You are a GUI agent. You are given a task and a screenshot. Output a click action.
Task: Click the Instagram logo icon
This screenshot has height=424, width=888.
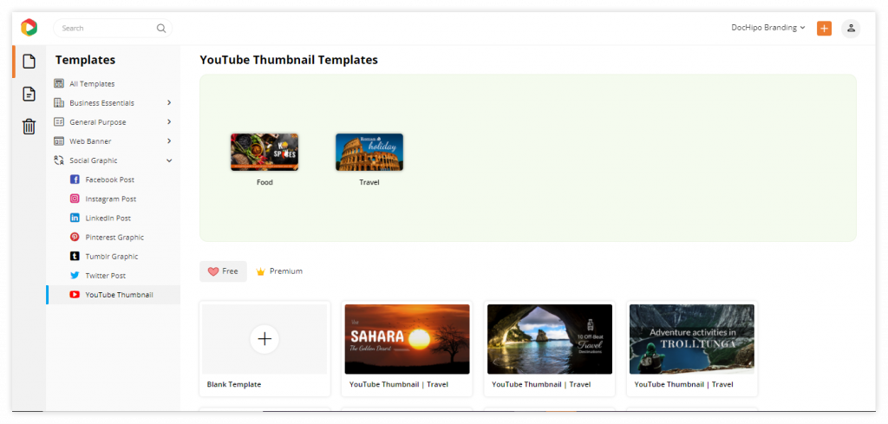(x=75, y=199)
